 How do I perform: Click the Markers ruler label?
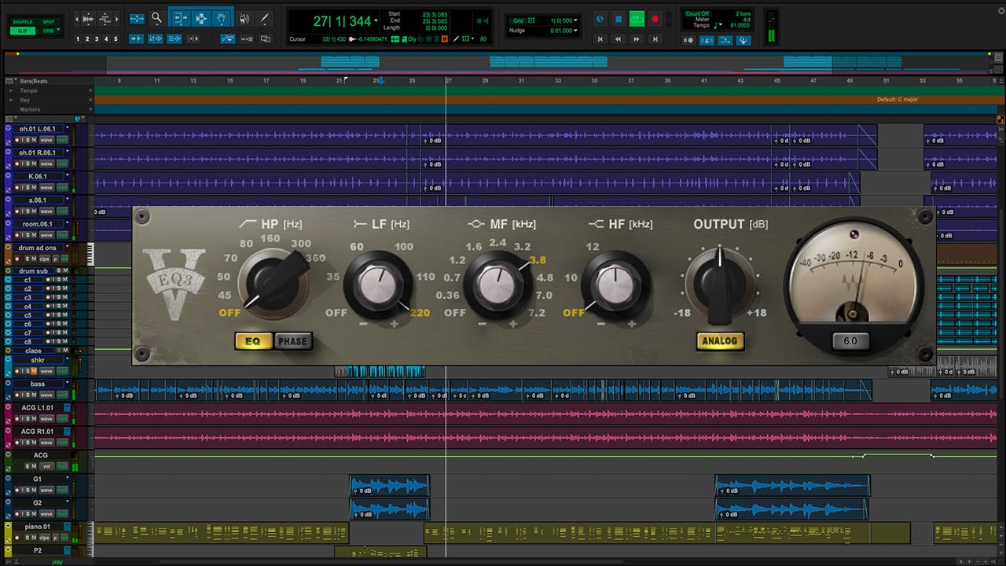coord(30,109)
